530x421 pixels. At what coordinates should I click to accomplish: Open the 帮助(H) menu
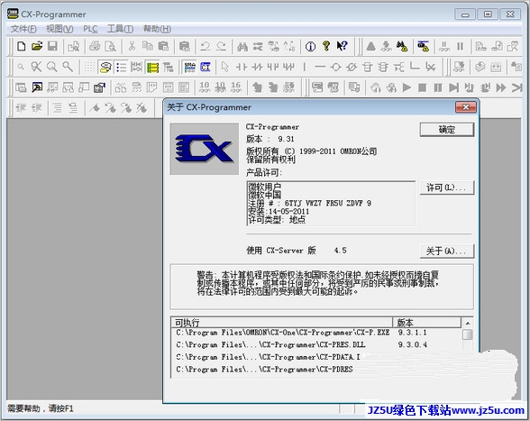pos(157,29)
